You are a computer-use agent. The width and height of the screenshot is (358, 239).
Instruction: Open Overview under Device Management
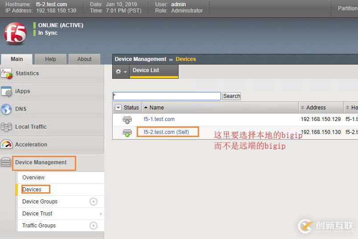coord(33,178)
